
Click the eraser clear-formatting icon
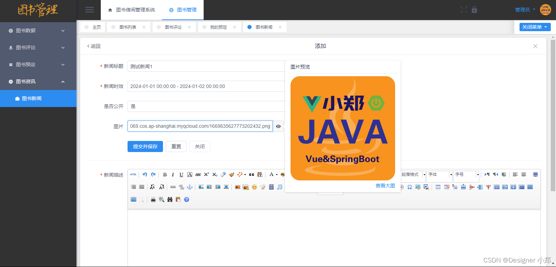click(223, 175)
